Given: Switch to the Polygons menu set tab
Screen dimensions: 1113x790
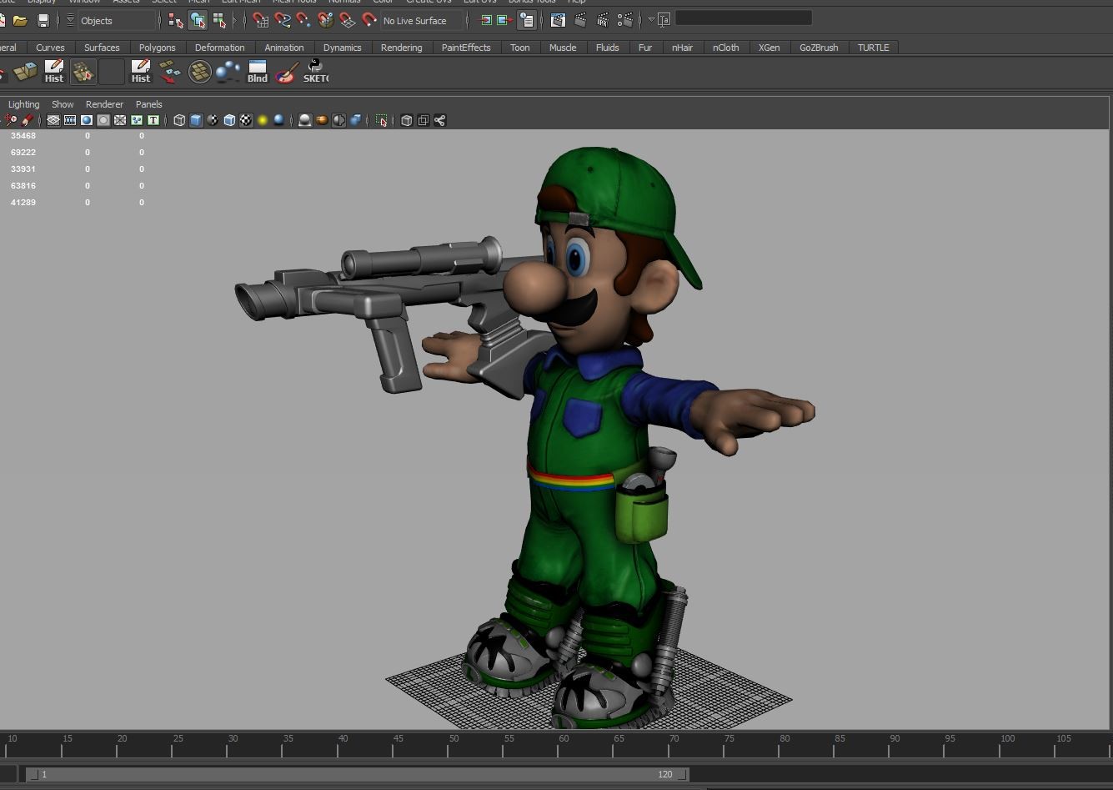Looking at the screenshot, I should (x=157, y=48).
